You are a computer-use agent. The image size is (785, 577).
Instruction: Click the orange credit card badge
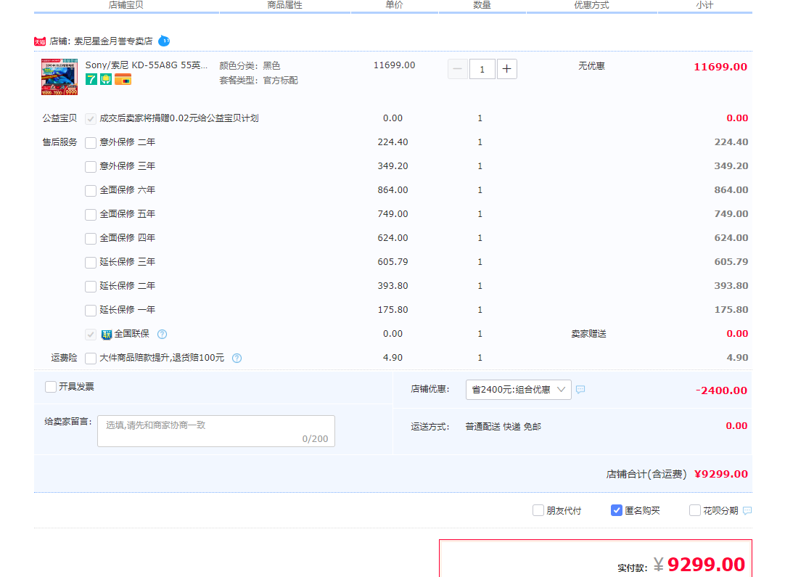123,79
